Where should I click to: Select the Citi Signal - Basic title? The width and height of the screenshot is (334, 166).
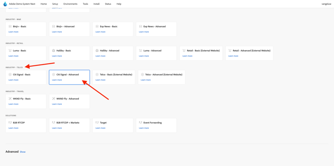click(21, 75)
